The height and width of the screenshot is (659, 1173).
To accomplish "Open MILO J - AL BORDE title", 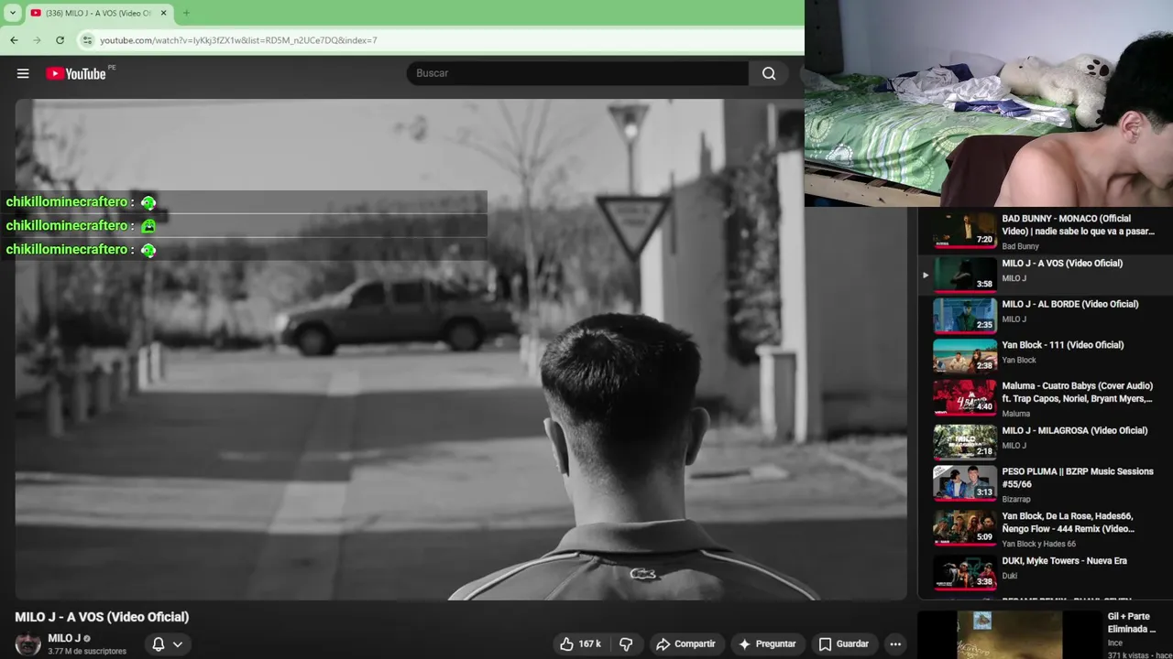I will tap(1070, 304).
